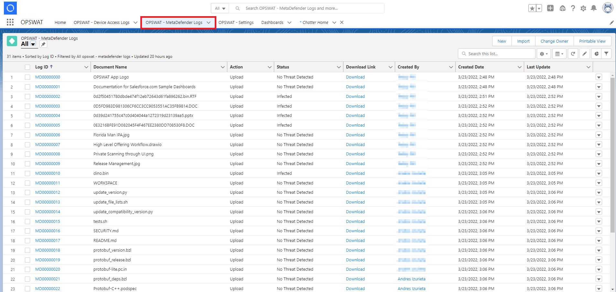Screen dimensions: 616x292
Task: Open row actions for MD00000000
Action: click(x=599, y=77)
